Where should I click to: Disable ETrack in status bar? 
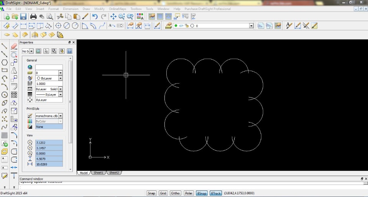coord(216,193)
